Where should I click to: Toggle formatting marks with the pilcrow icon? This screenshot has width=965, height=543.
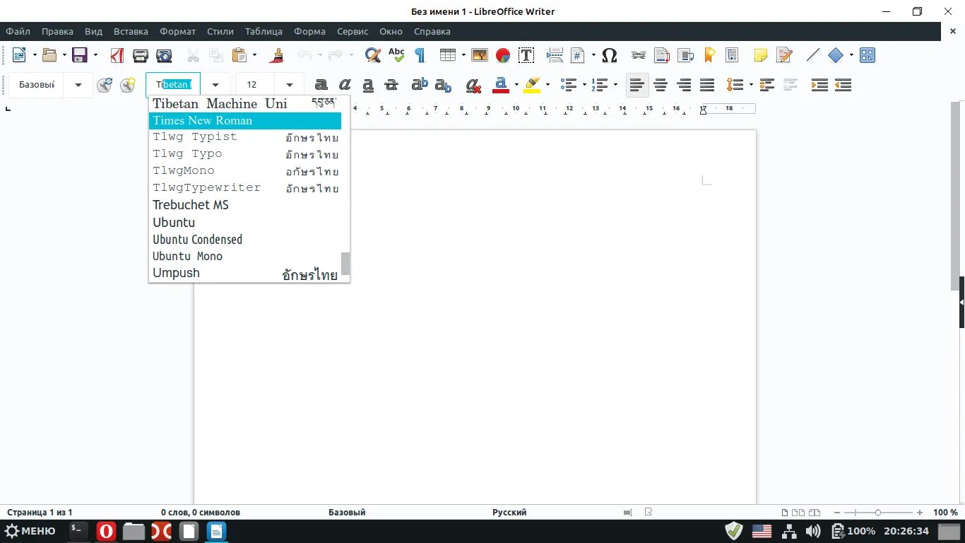click(x=420, y=55)
